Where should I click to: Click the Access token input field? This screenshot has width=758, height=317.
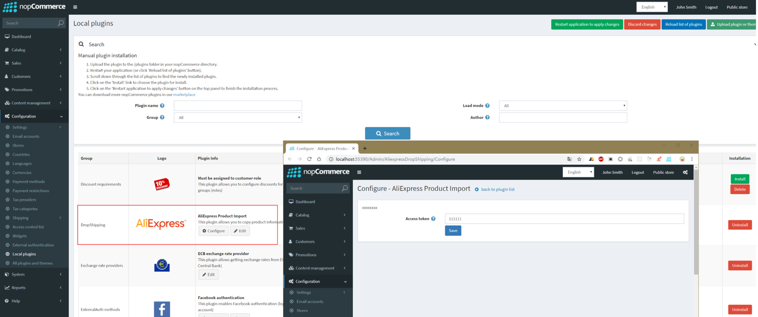pyautogui.click(x=564, y=219)
